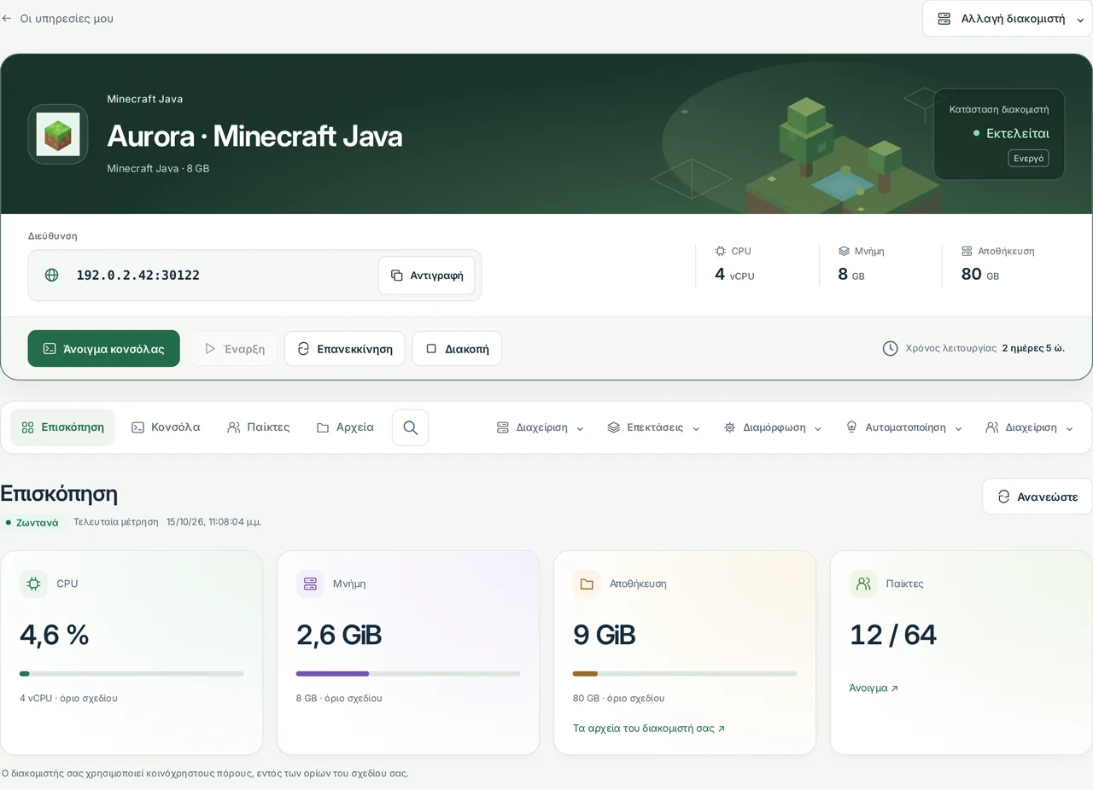Open search with the magnifying glass icon

[410, 427]
